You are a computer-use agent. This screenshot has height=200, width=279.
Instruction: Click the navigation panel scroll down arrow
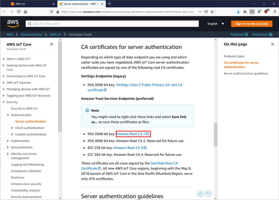(60, 198)
